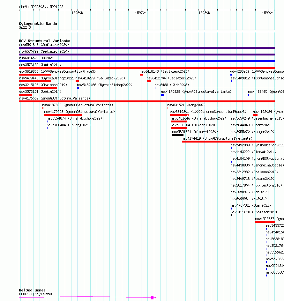Click the DGV Structural Variants track title

click(45, 41)
